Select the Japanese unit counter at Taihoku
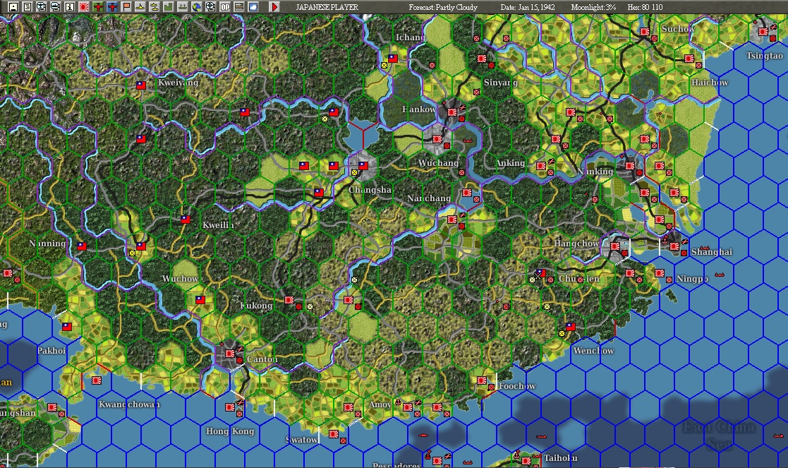Viewport: 788px width, 468px height. click(x=526, y=460)
